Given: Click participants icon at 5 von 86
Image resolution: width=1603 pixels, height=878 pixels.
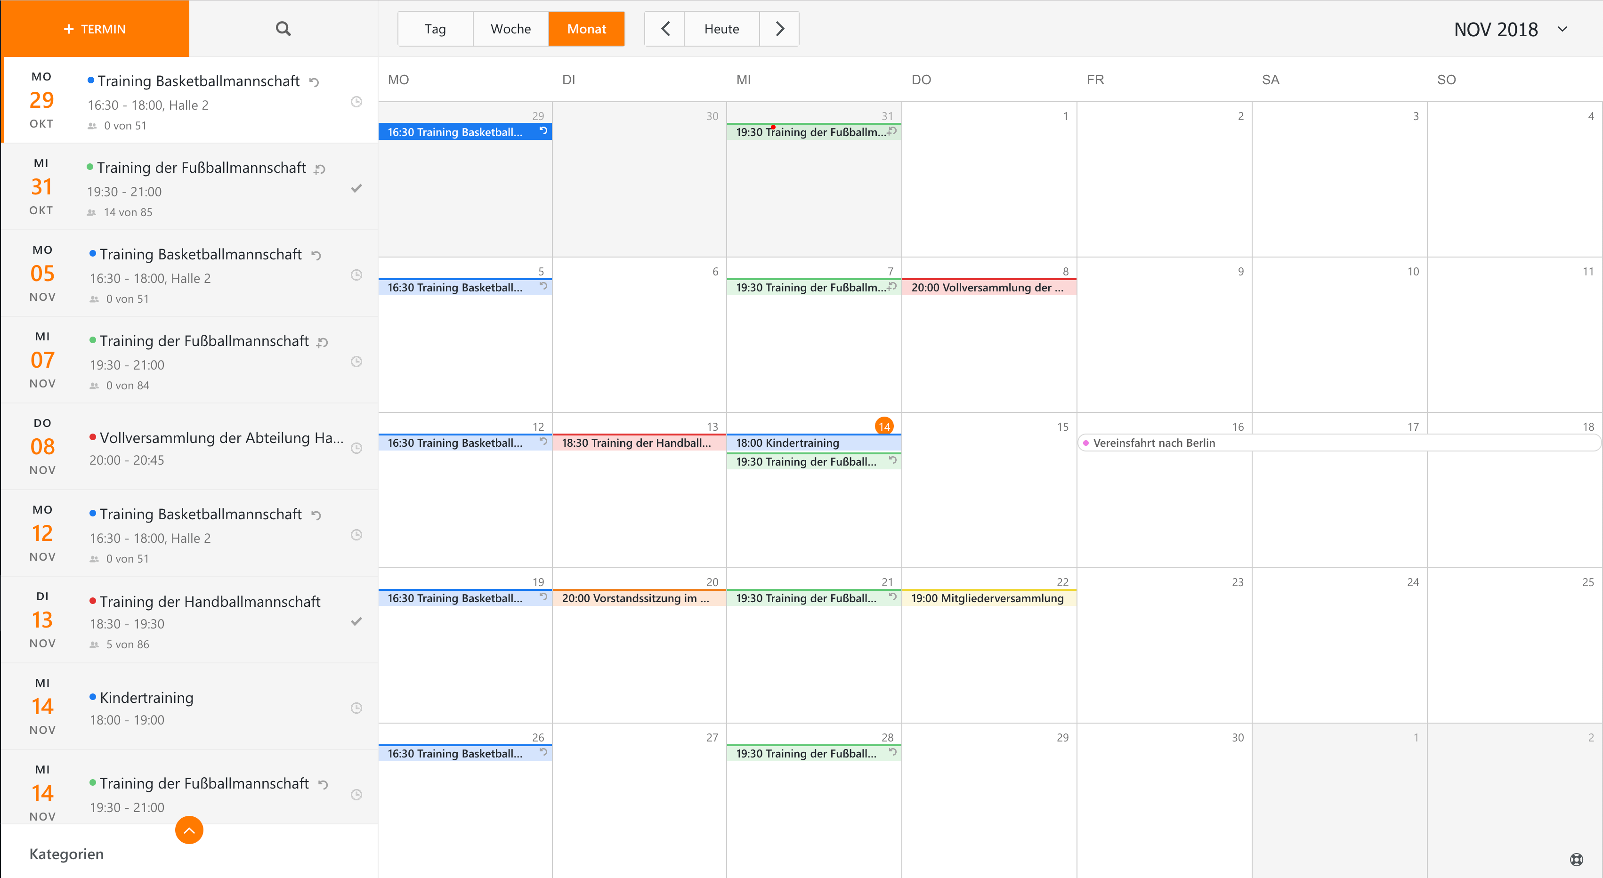Looking at the screenshot, I should coord(94,644).
